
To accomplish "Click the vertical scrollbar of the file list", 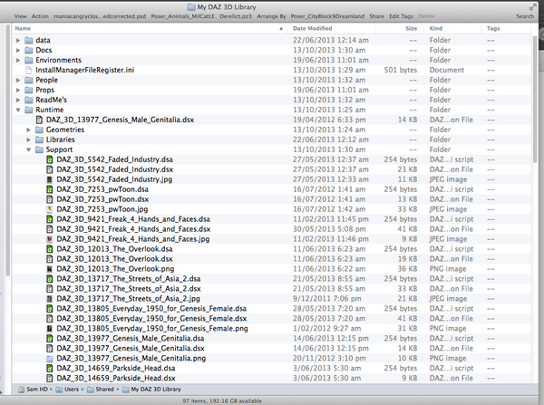I will 535,101.
